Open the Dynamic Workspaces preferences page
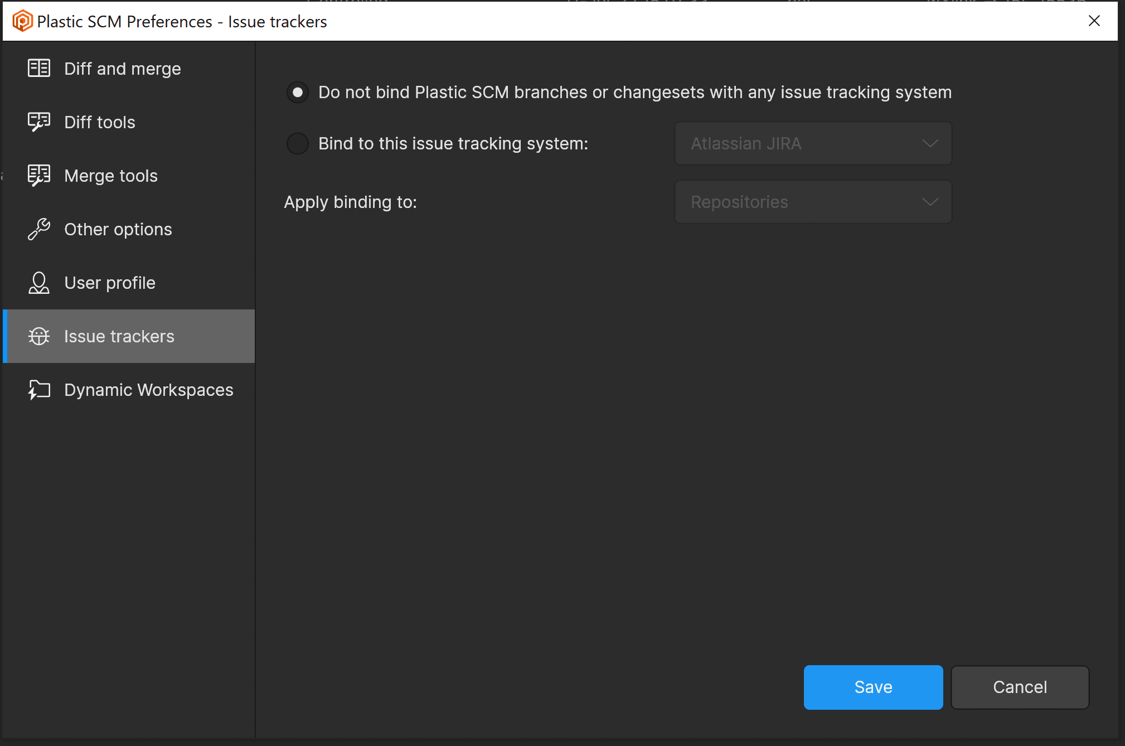Viewport: 1125px width, 746px height. 148,390
